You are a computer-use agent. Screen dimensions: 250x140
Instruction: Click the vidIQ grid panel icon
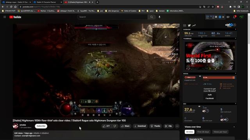click(x=185, y=25)
